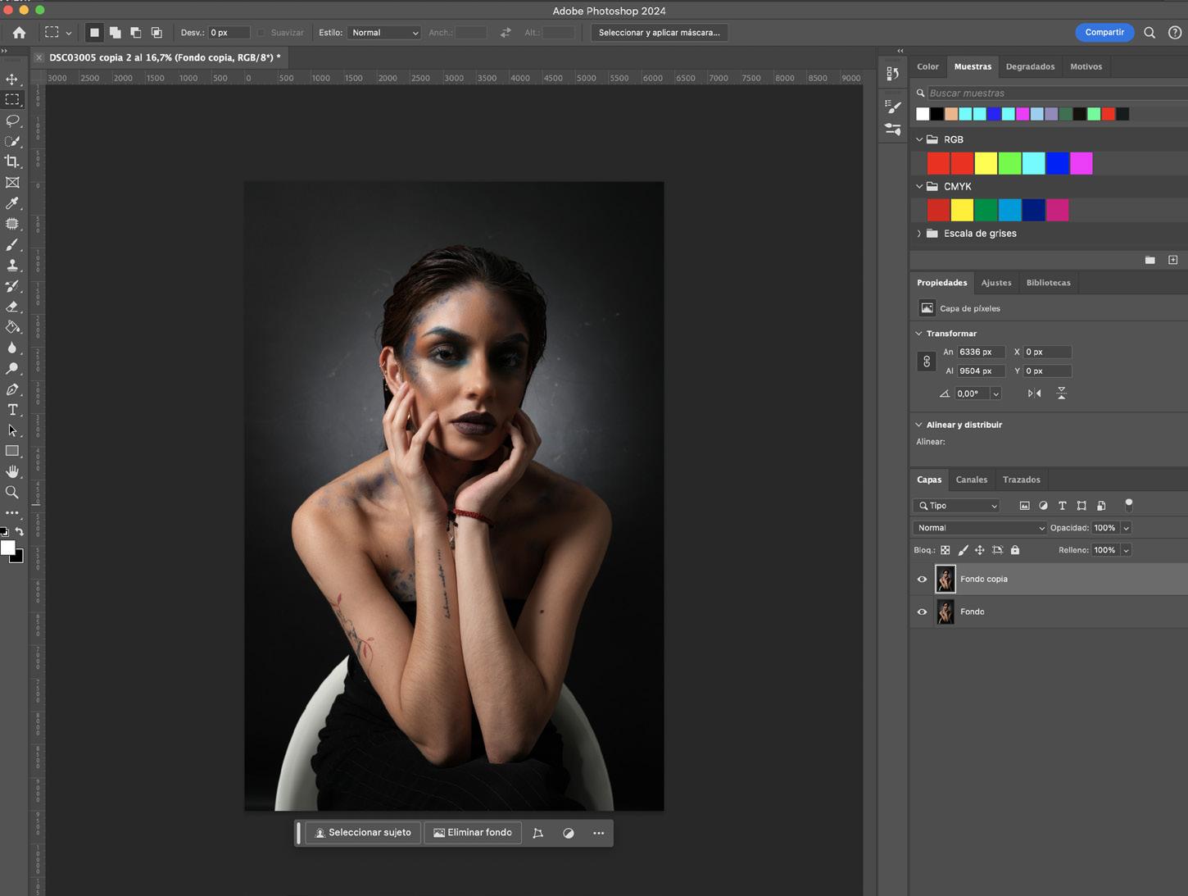Toggle the width-height link constraint
Image resolution: width=1188 pixels, height=896 pixels.
coord(927,362)
